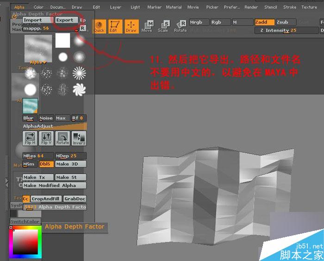Open the AlphaAdjust curve expander
324x261 pixels.
point(55,126)
